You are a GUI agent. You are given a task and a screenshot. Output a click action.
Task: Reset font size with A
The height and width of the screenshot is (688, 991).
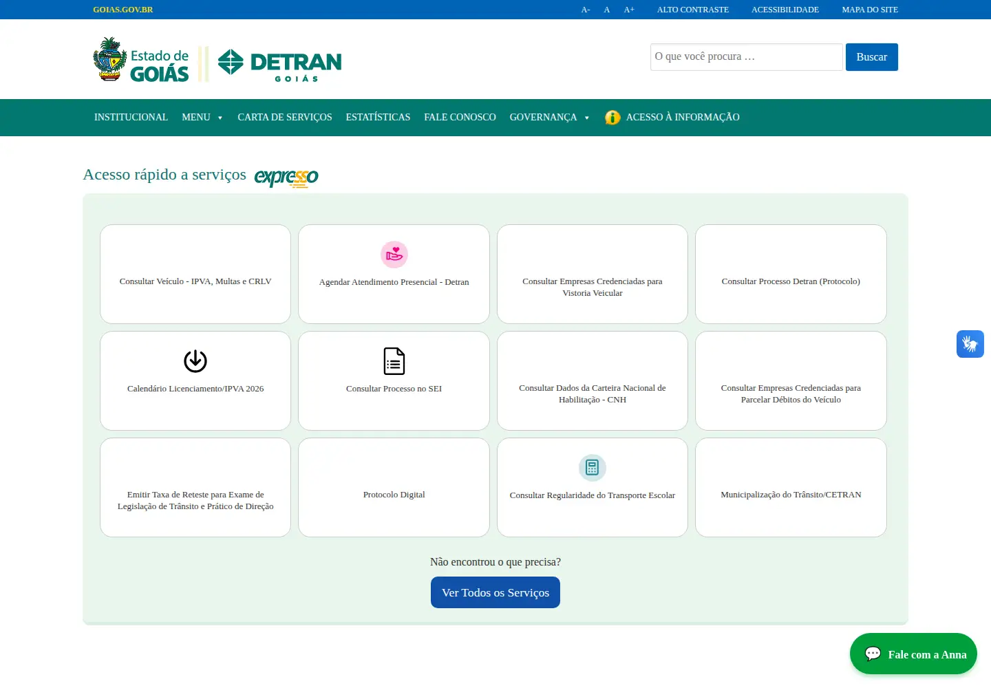(607, 10)
